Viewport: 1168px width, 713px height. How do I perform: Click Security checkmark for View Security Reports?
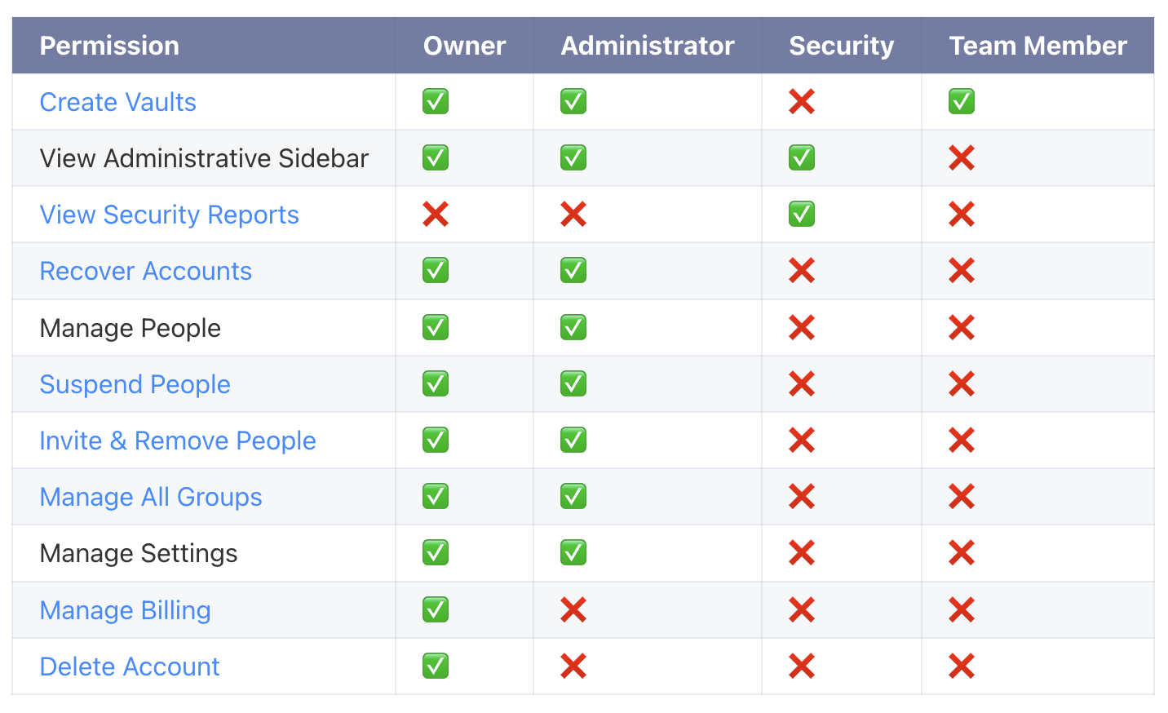tap(802, 215)
